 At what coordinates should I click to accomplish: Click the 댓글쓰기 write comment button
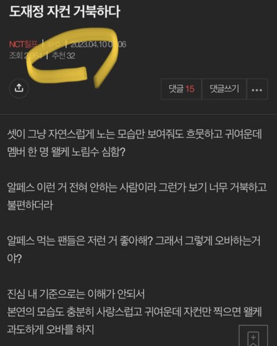click(224, 89)
